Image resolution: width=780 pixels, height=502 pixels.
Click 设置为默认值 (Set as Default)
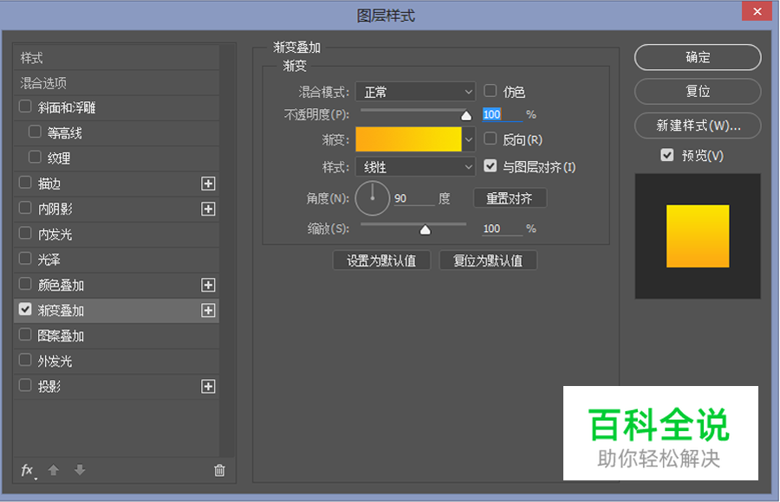(x=381, y=260)
